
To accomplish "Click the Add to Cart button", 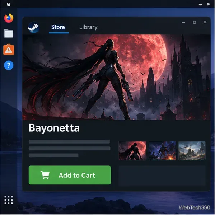I will pos(70,175).
